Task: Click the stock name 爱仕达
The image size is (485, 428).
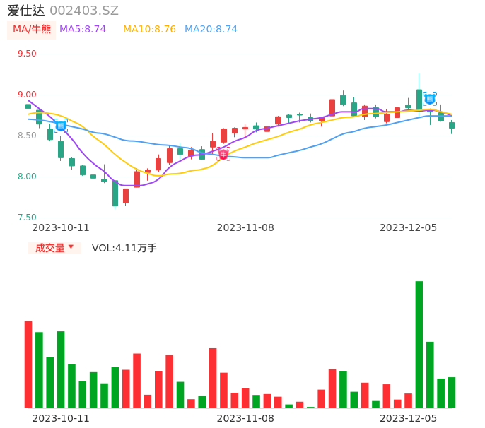Action: [x=26, y=11]
